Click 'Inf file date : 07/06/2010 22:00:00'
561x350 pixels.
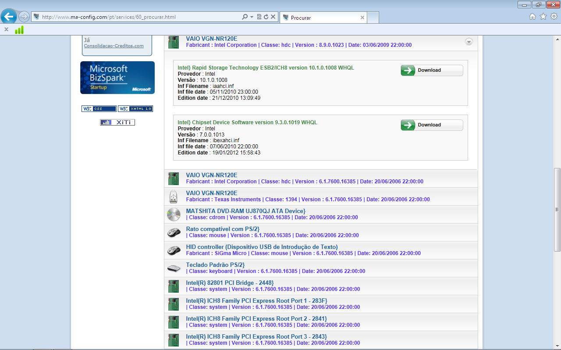pyautogui.click(x=218, y=147)
